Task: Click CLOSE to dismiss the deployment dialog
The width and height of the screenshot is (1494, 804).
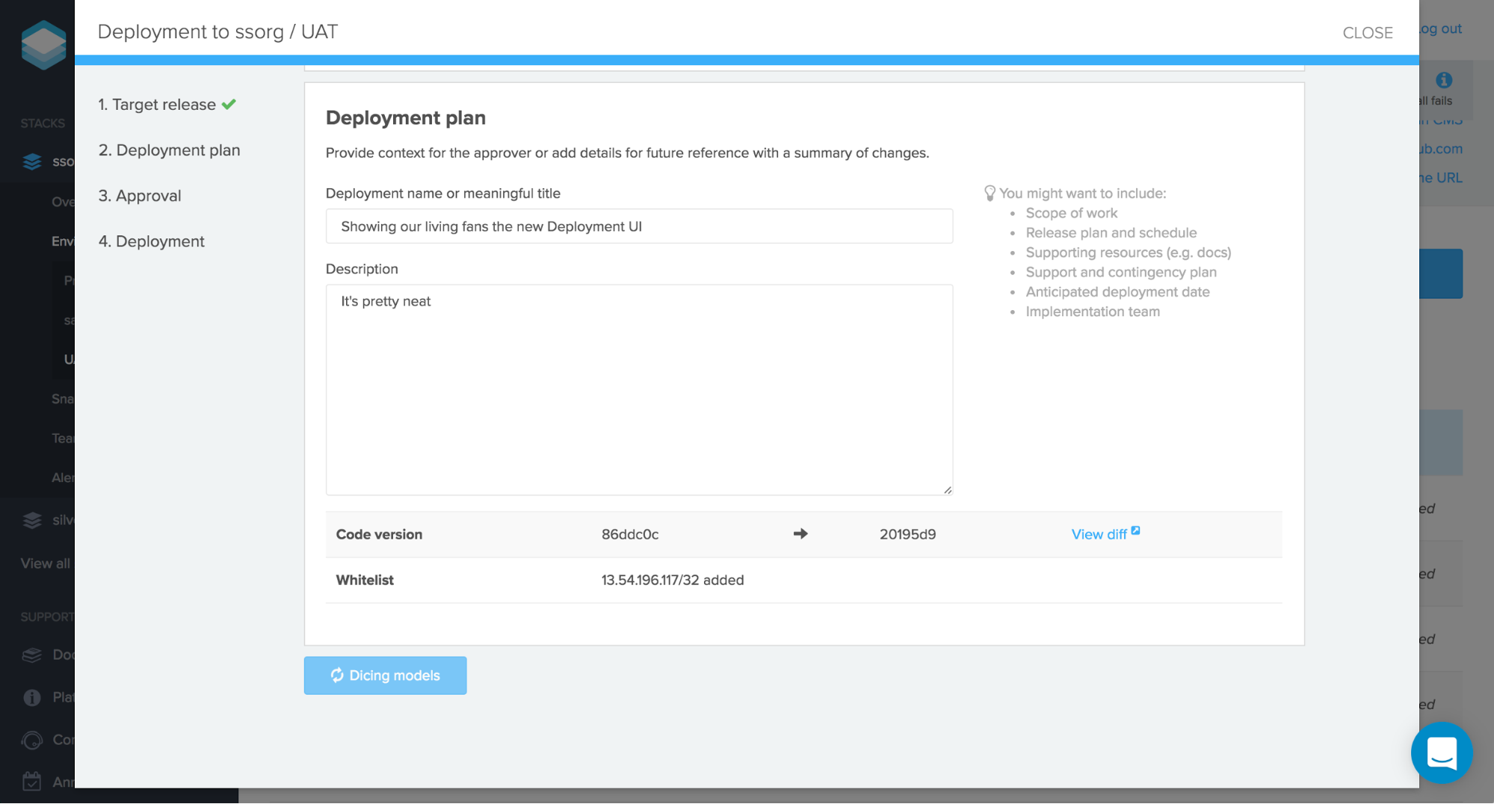Action: (1368, 32)
